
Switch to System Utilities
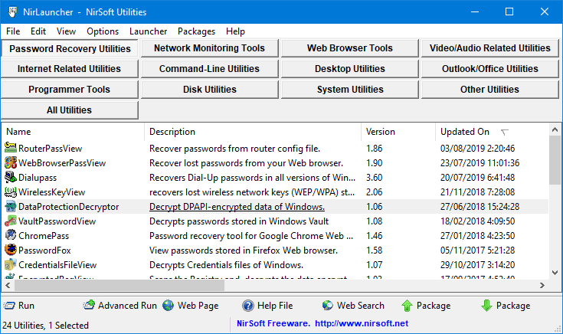[350, 90]
